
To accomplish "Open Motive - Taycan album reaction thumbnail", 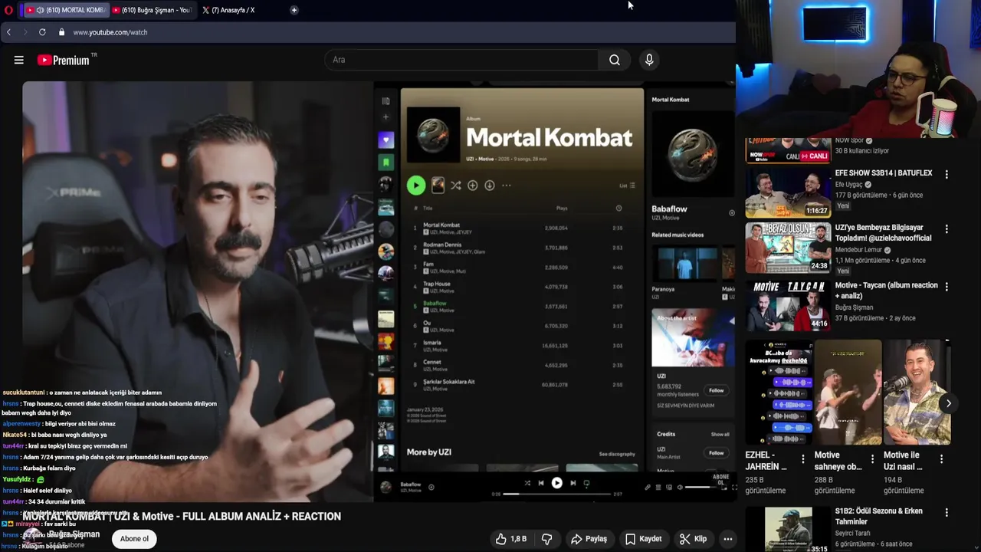I will coord(788,305).
